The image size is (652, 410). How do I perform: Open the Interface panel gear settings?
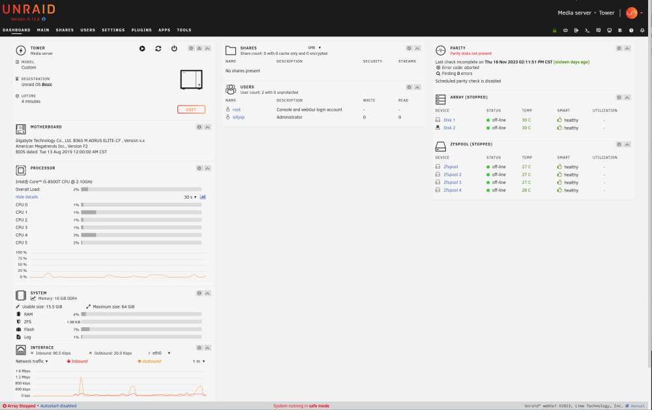199,348
